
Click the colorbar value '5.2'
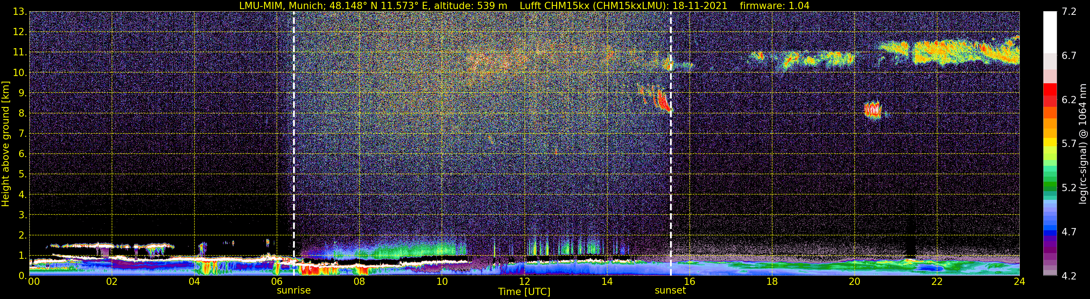[1069, 188]
